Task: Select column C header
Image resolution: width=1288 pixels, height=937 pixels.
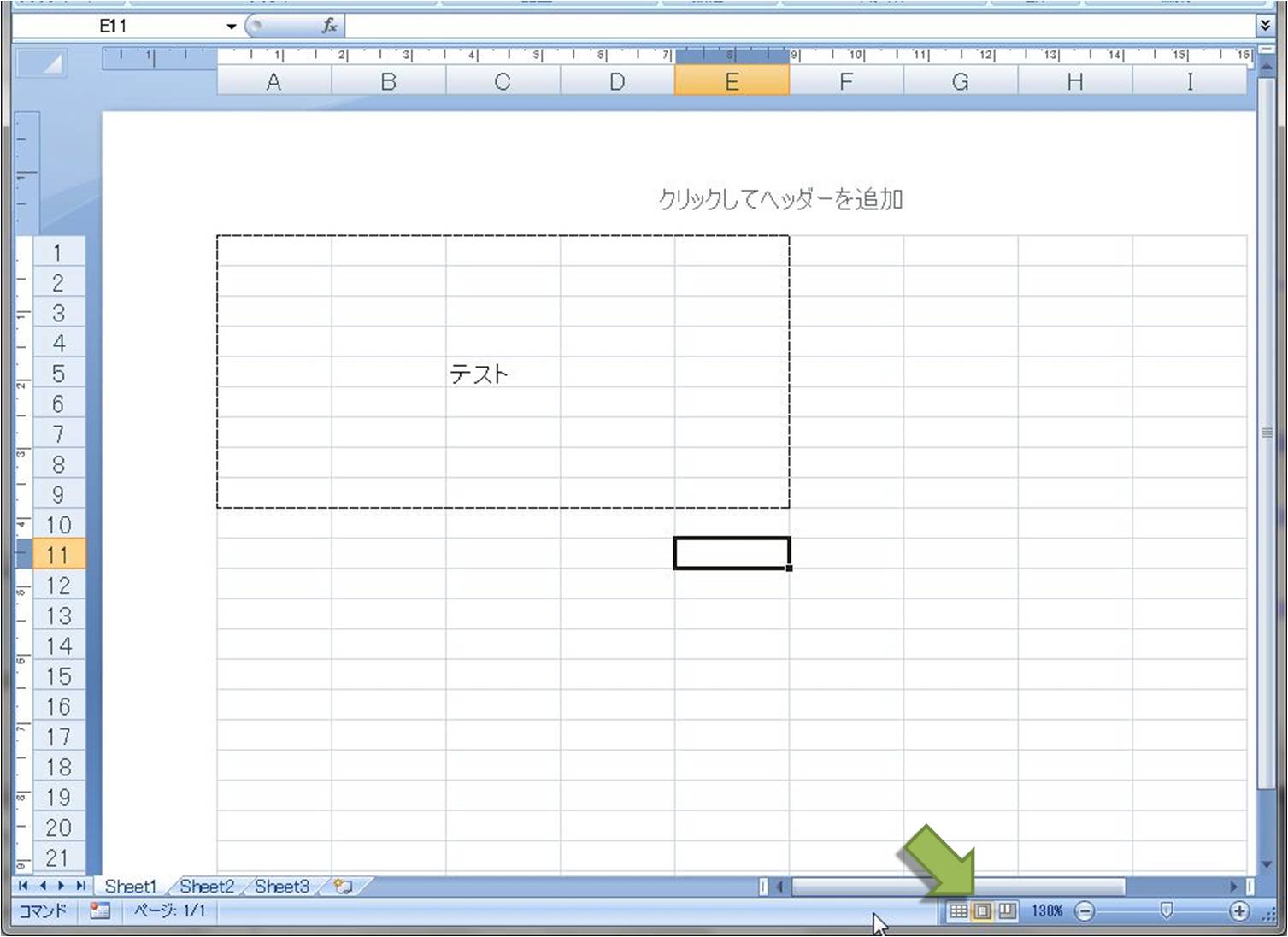Action: click(x=503, y=81)
